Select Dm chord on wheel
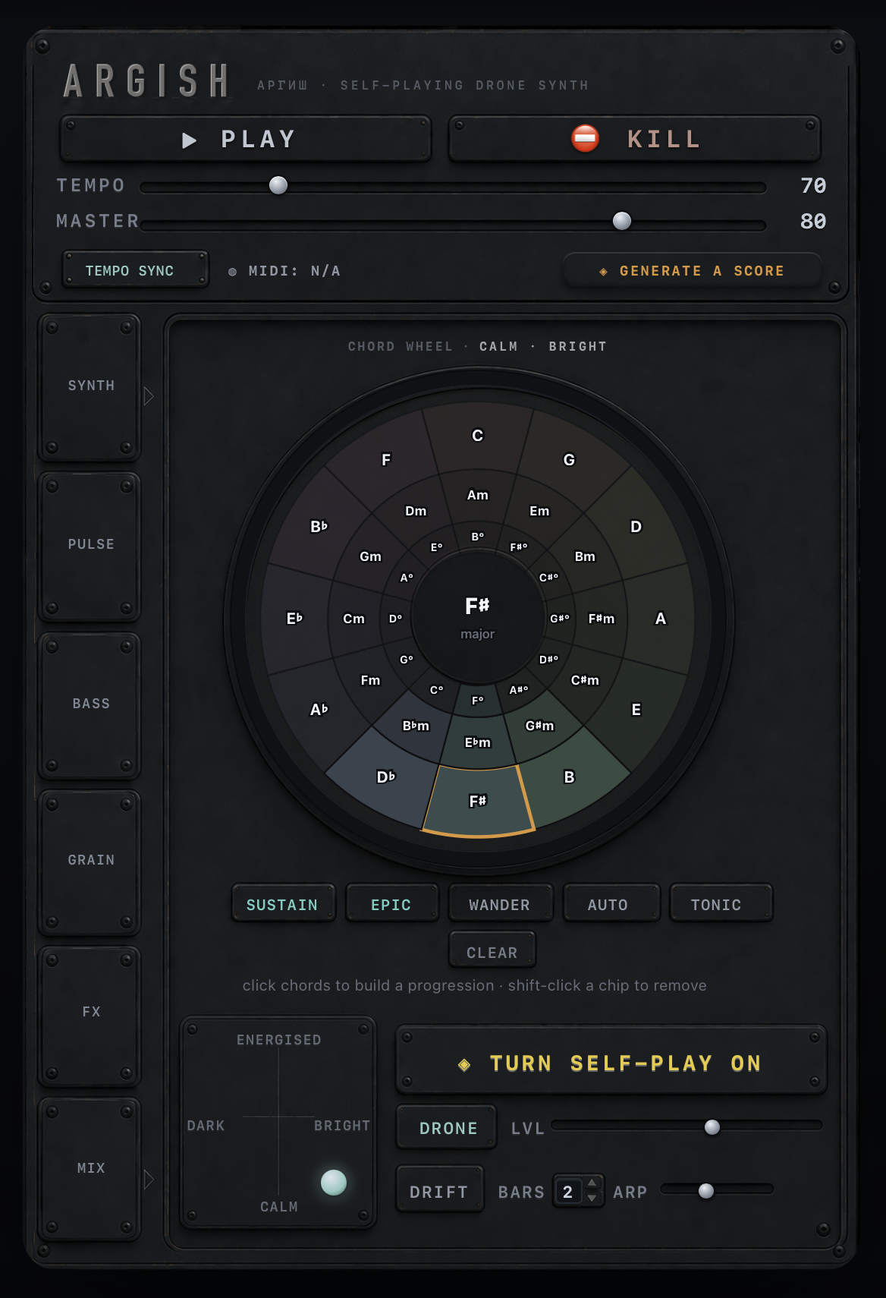 pos(416,511)
